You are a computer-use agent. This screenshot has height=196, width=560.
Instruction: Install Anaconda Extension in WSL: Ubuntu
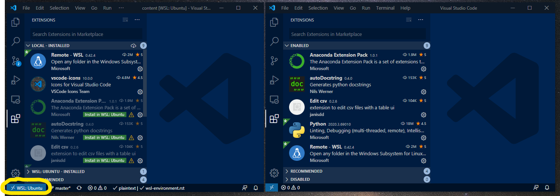(x=105, y=115)
